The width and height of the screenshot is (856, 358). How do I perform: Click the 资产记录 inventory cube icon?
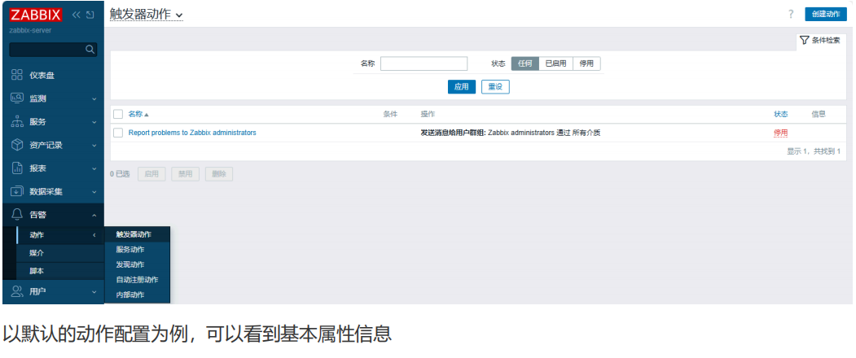pos(17,145)
